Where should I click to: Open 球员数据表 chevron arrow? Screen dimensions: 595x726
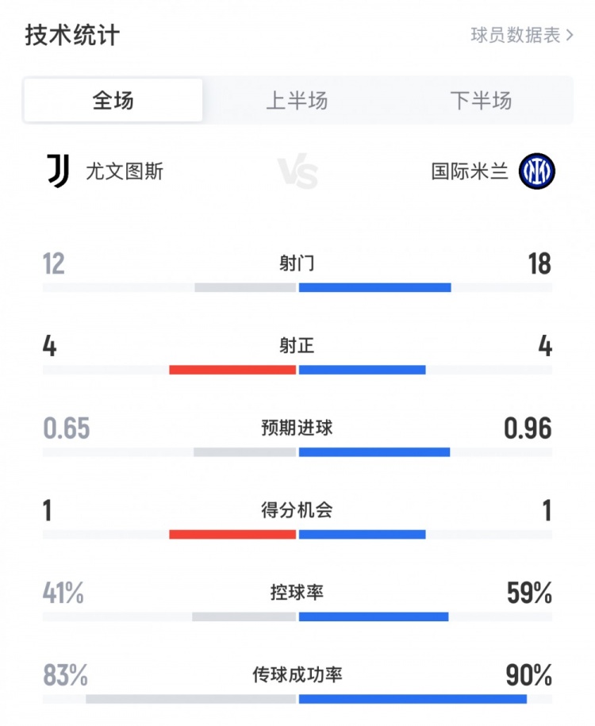click(570, 36)
